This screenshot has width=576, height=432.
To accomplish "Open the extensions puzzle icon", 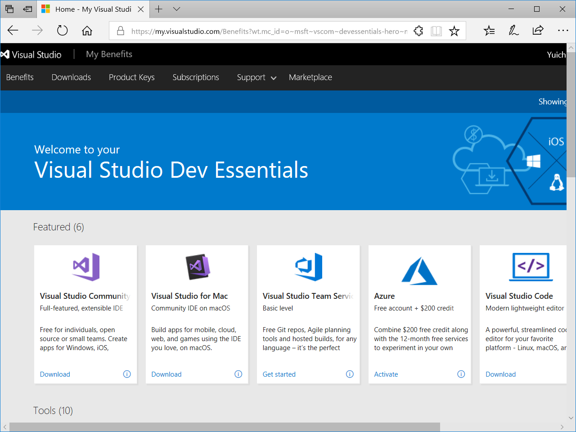I will coord(418,31).
